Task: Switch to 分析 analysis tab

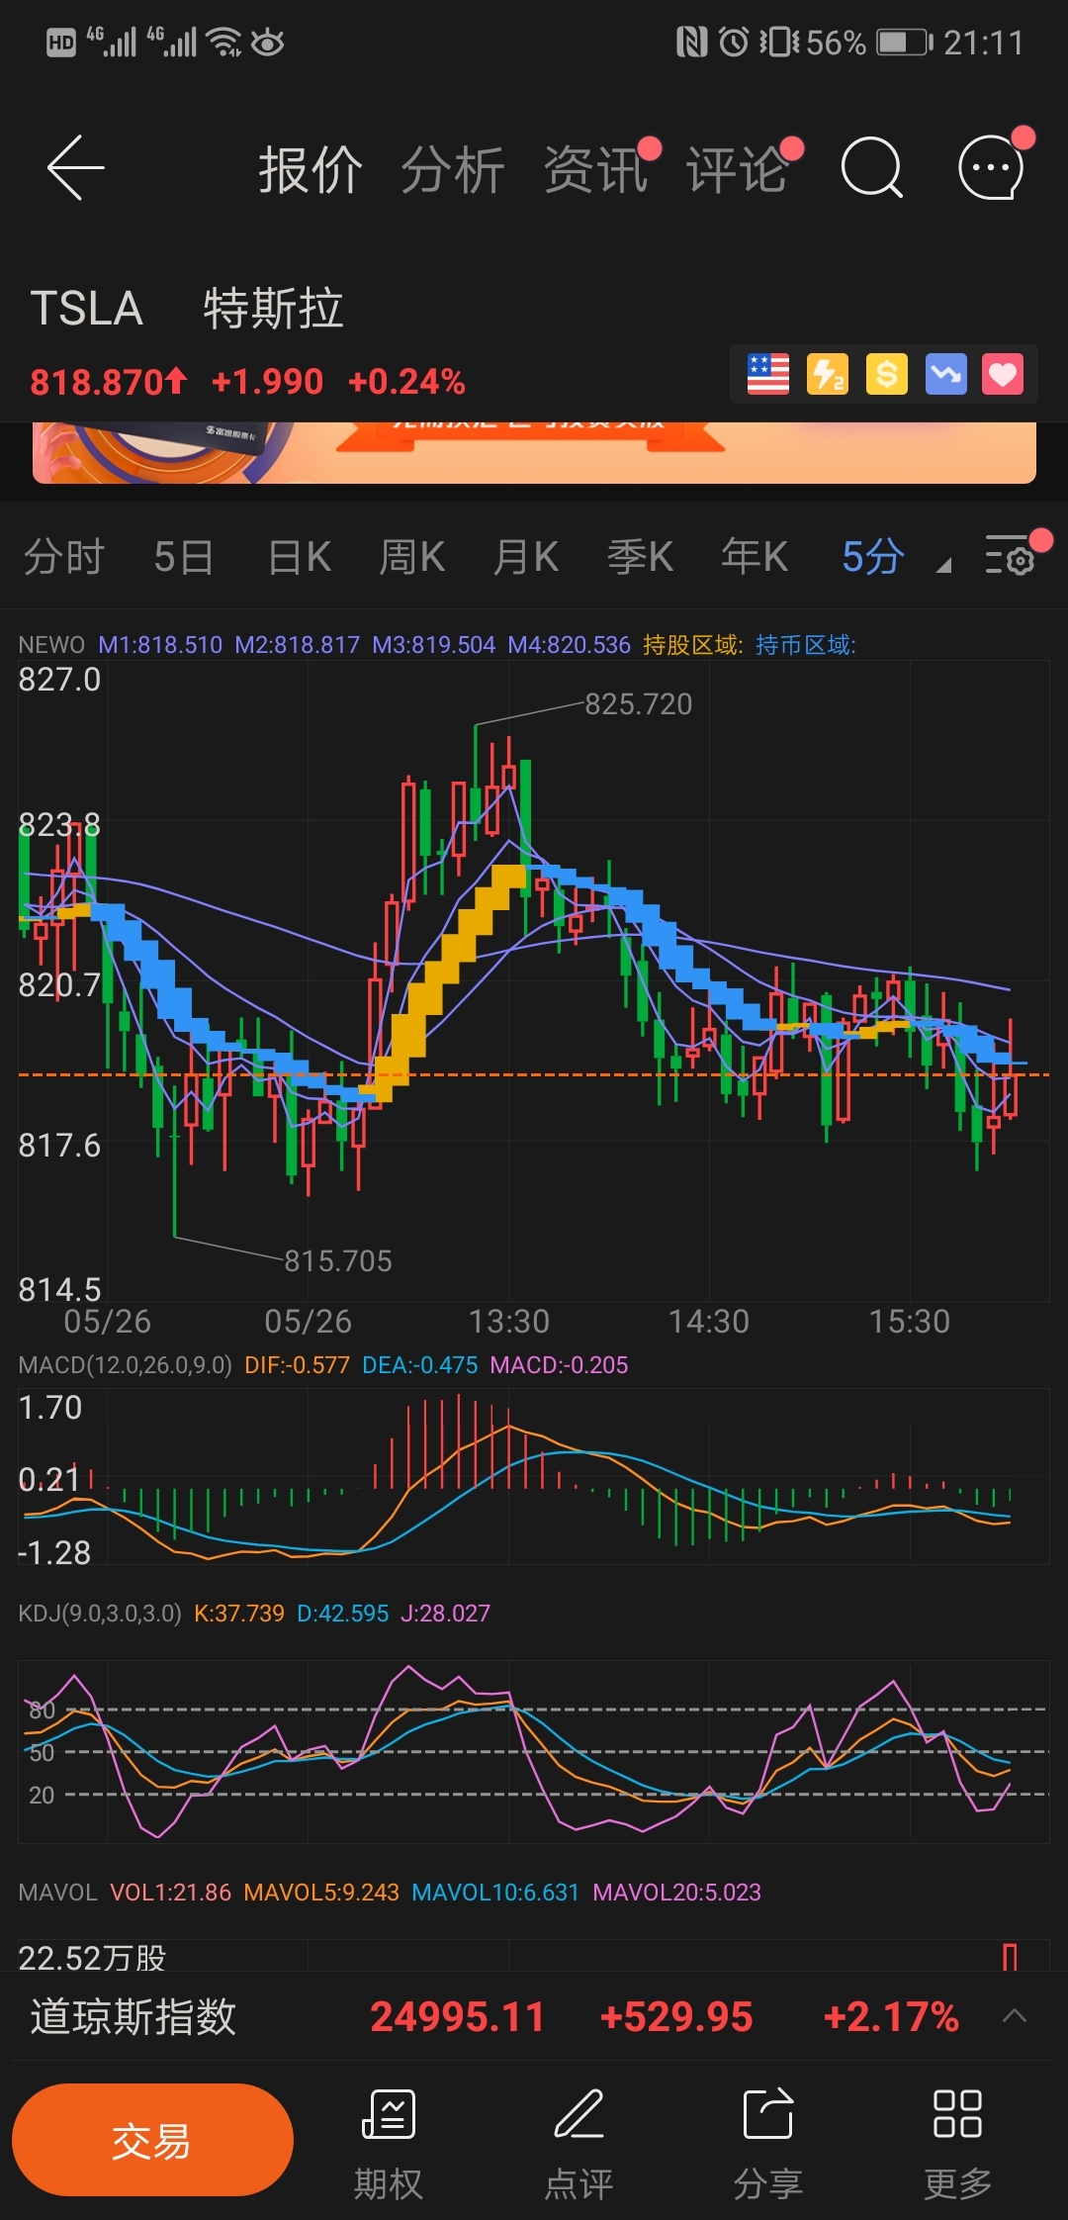Action: point(453,170)
